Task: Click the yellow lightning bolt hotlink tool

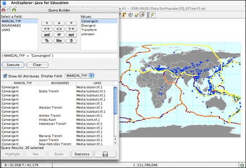Action: (153, 15)
